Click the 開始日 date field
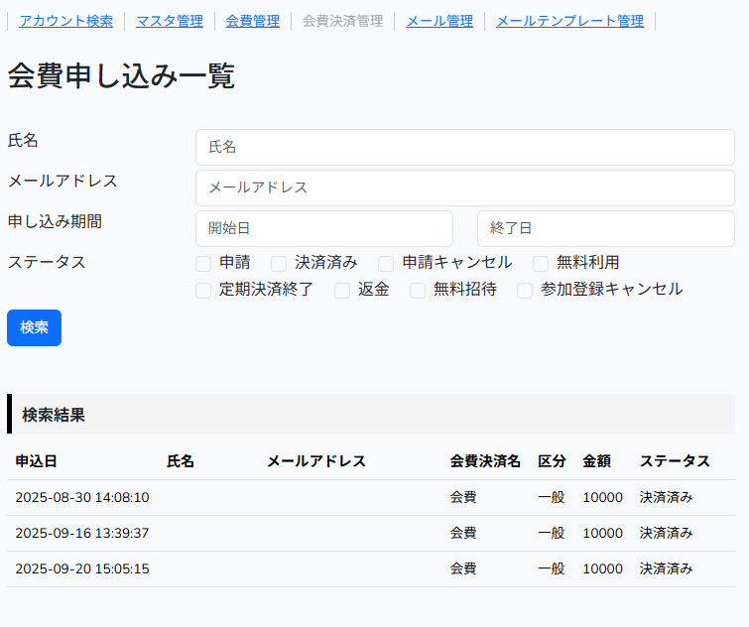The image size is (749, 627). tap(323, 228)
